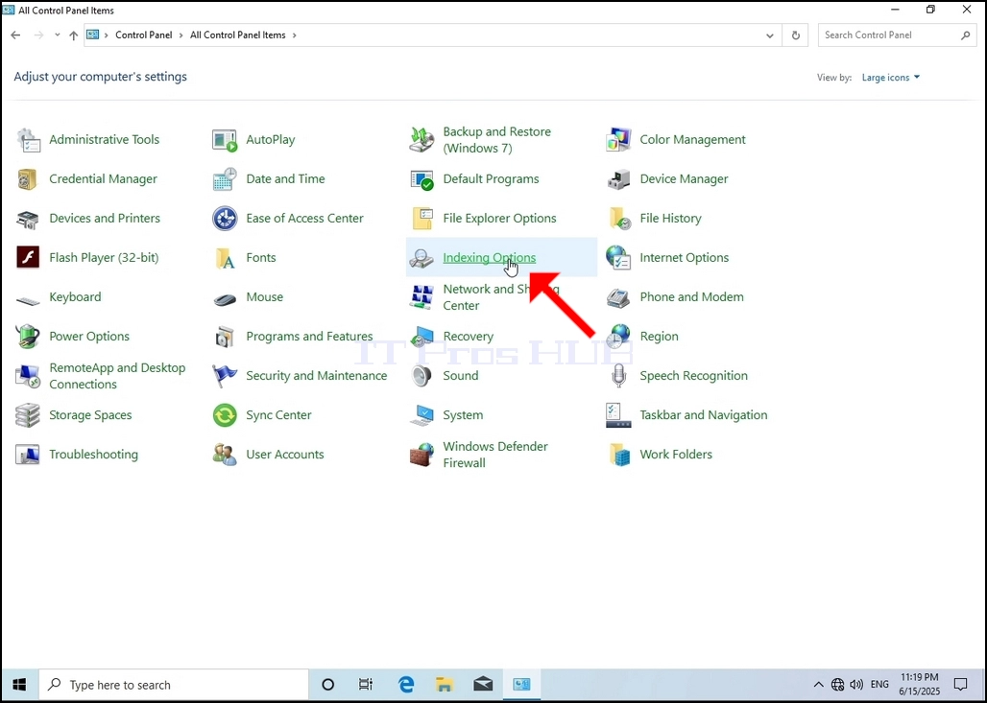Viewport: 987px width, 703px height.
Task: Open the clock showing 11:19 PM
Action: click(x=920, y=685)
